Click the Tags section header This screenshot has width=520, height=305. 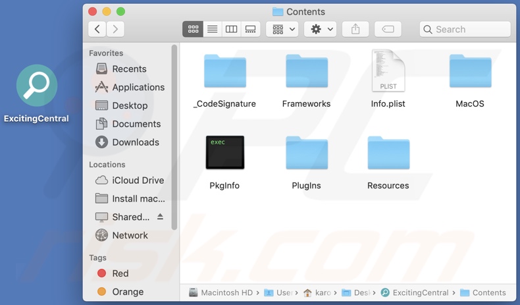(97, 258)
